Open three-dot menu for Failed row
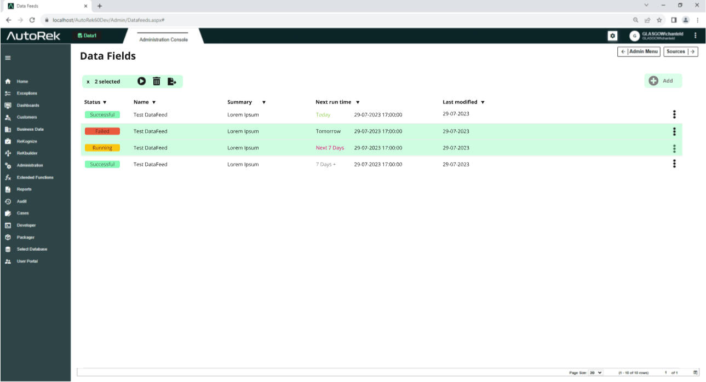Viewport: 706px width, 382px height. [674, 131]
